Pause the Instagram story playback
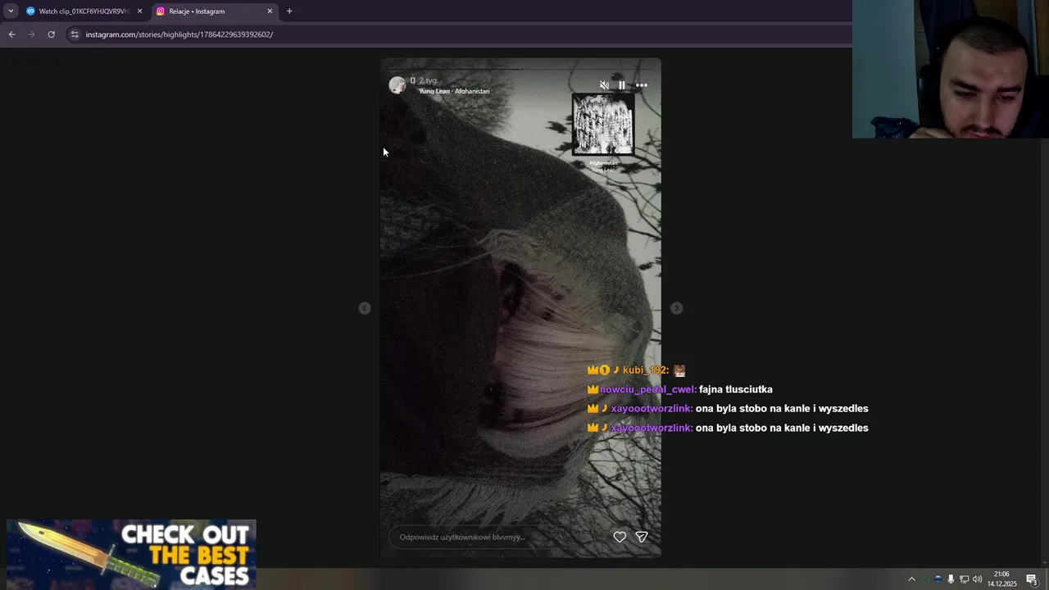Screen dimensions: 1049x590 coord(622,85)
